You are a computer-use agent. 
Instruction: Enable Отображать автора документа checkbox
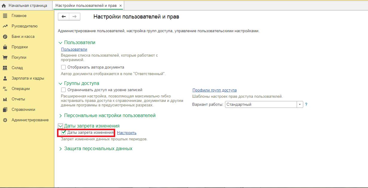click(63, 67)
